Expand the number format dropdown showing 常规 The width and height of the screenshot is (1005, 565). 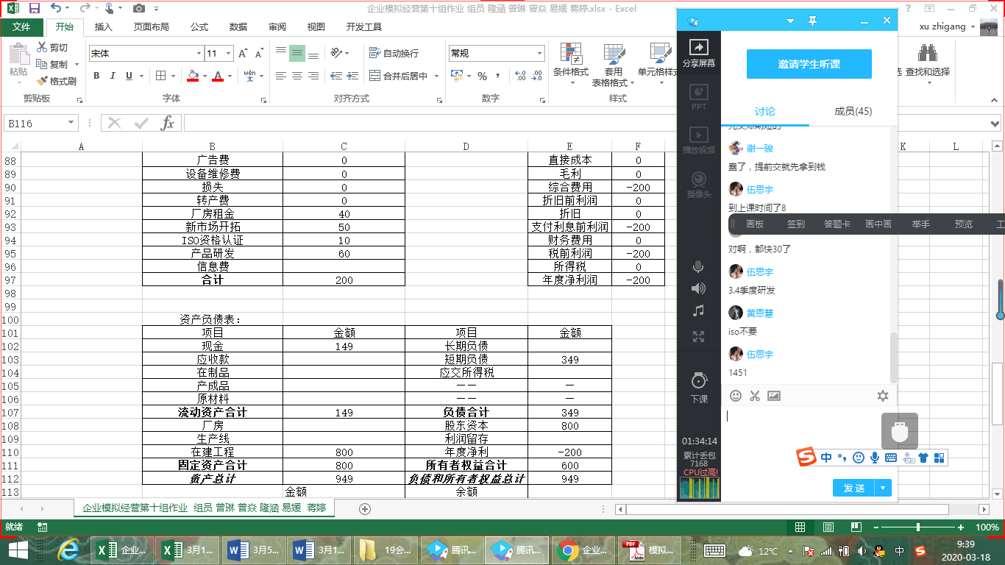[539, 54]
